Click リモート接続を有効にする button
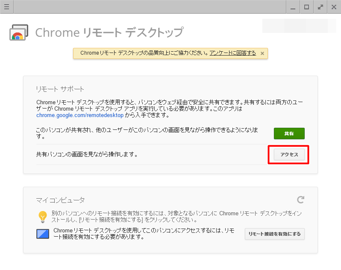 274,234
